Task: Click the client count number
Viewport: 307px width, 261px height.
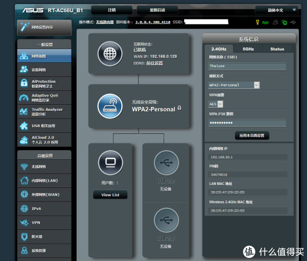Action: (117, 183)
